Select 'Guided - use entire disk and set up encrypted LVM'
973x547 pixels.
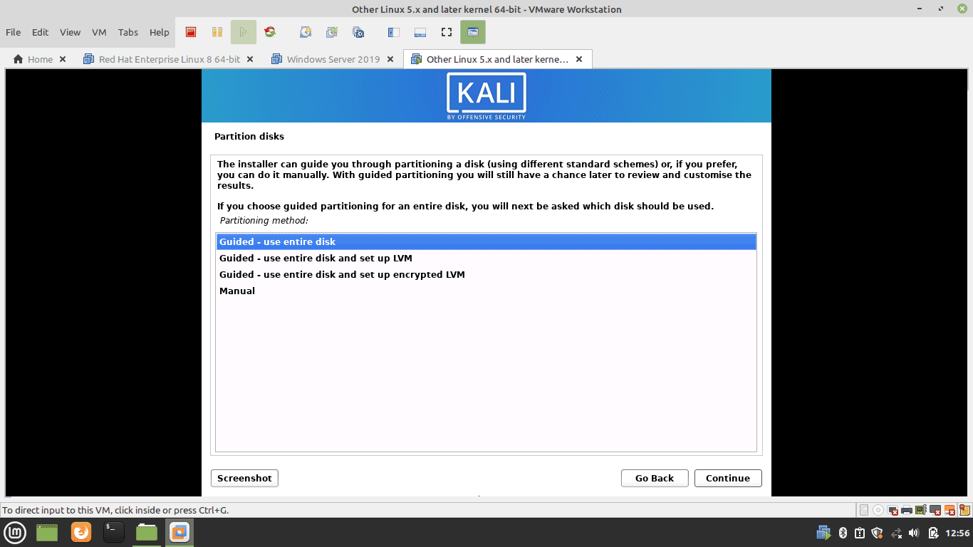coord(486,274)
